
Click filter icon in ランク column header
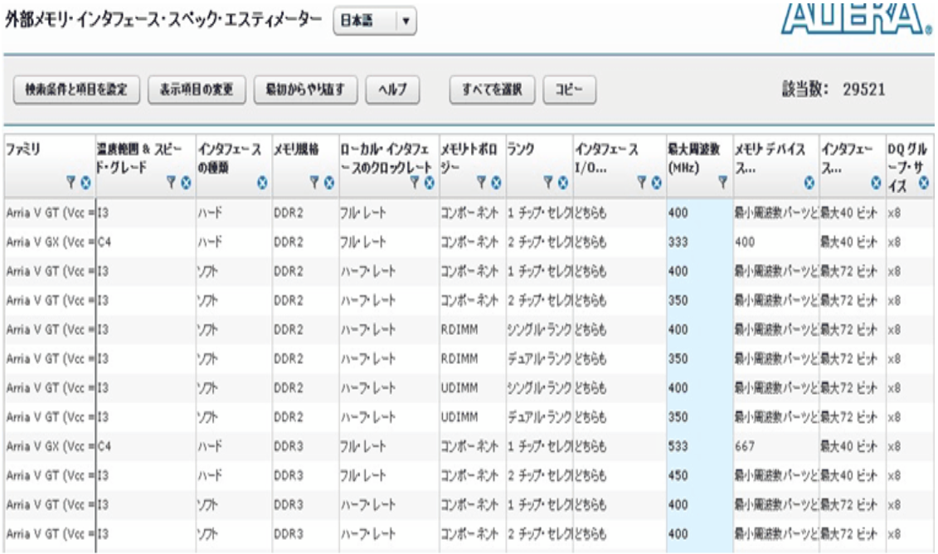tap(547, 181)
